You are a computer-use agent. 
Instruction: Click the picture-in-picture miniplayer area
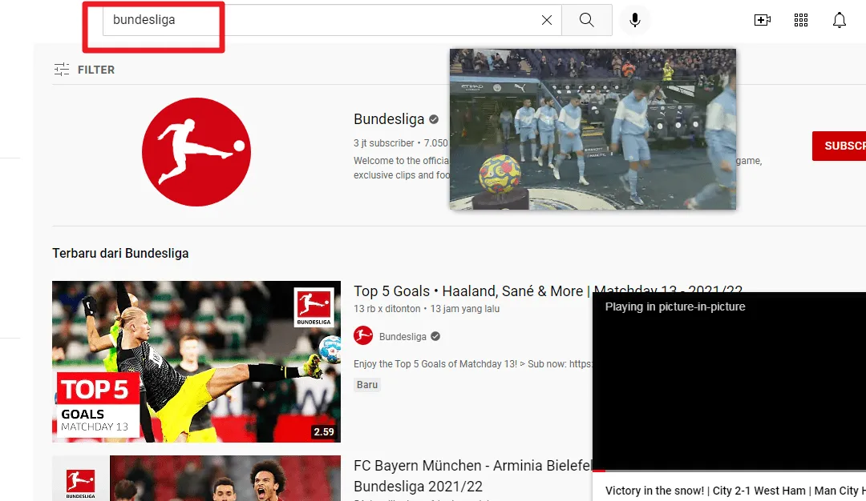pos(729,382)
